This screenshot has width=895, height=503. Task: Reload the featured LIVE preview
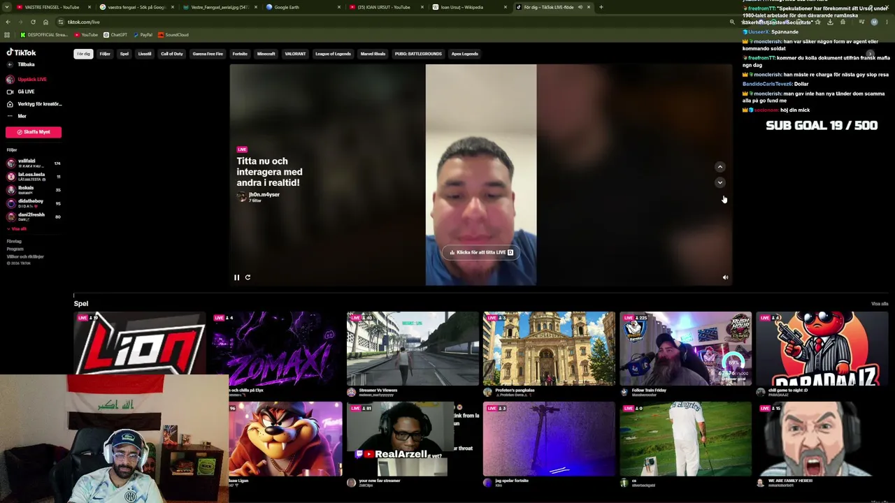[248, 277]
